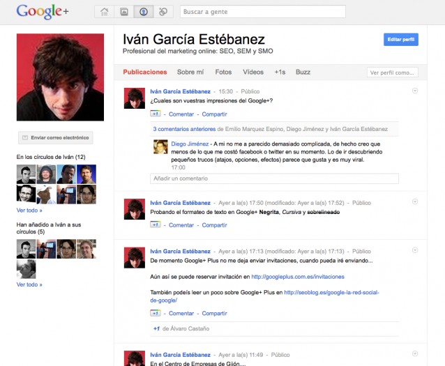Open options arrow on the 17:13 post
This screenshot has height=366, width=445.
coord(415,250)
